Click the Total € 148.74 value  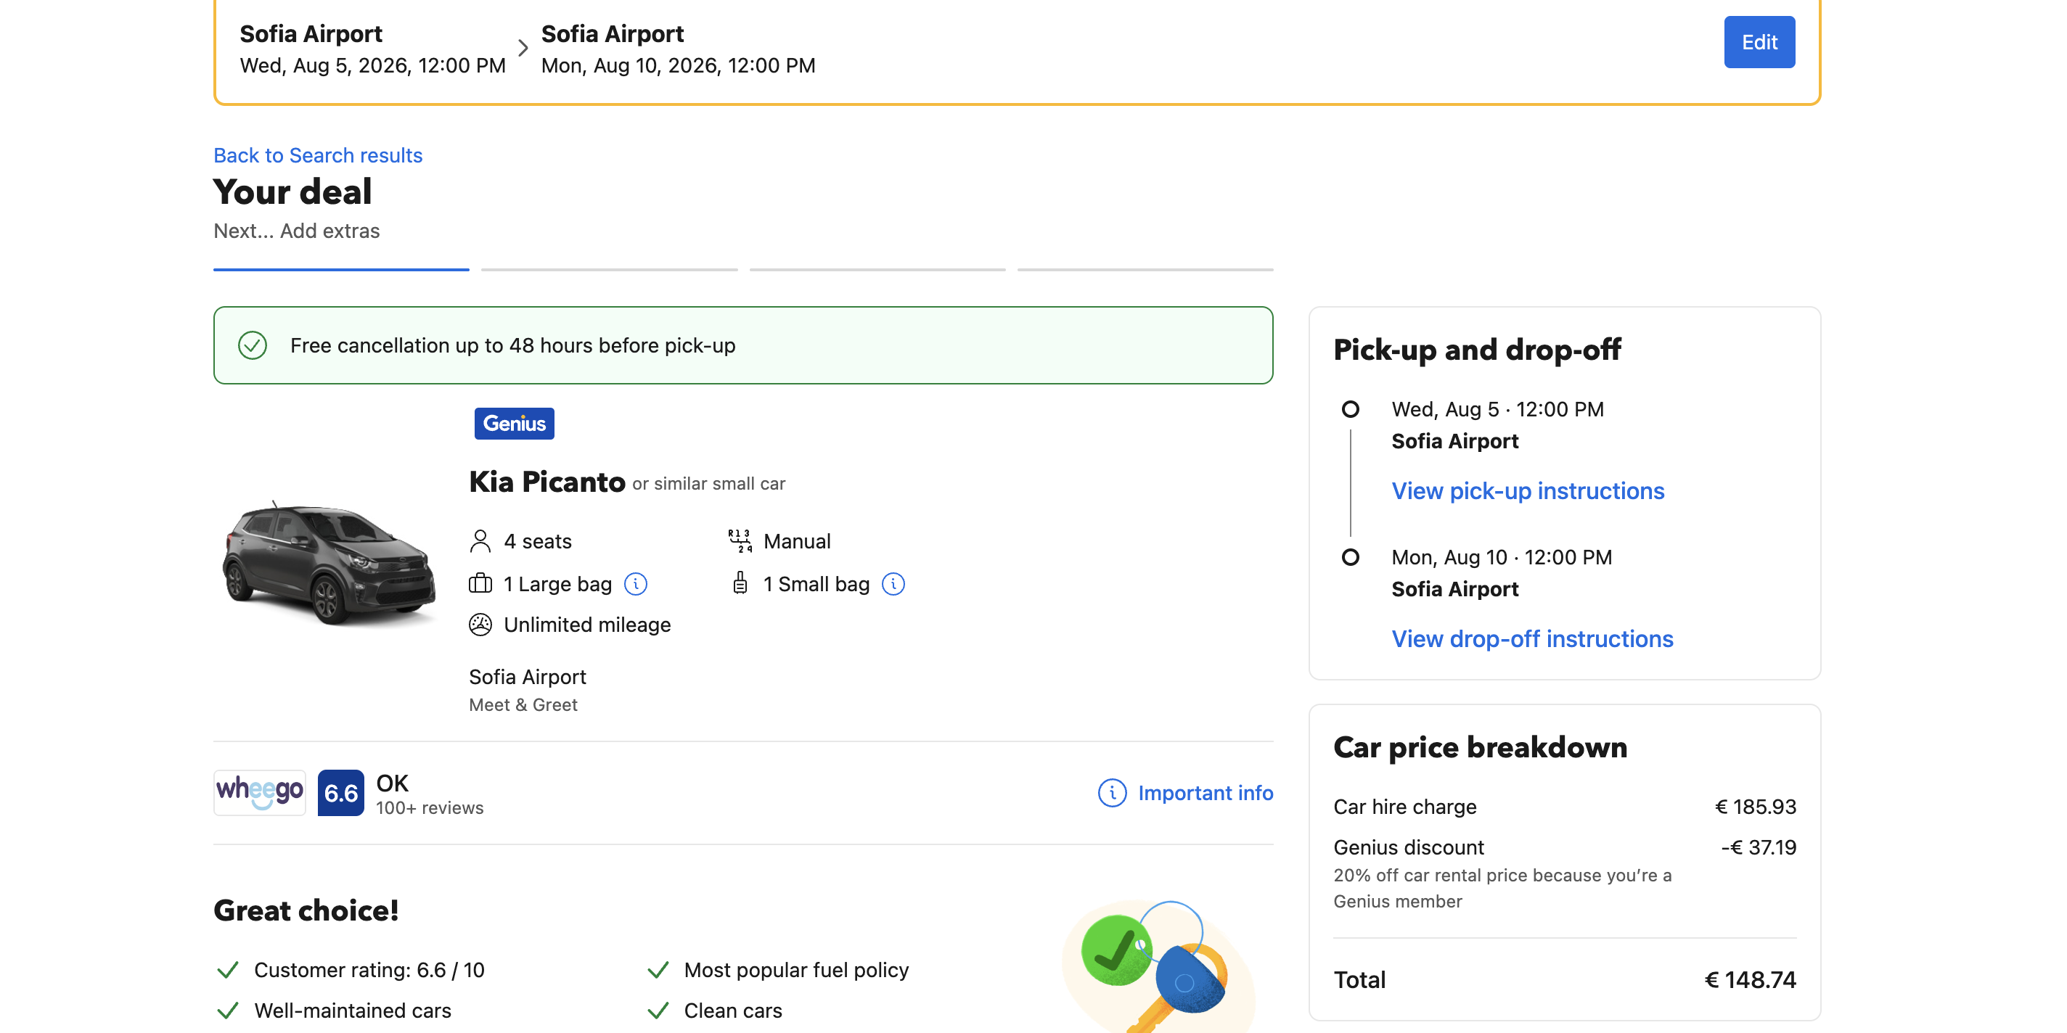pyautogui.click(x=1750, y=980)
